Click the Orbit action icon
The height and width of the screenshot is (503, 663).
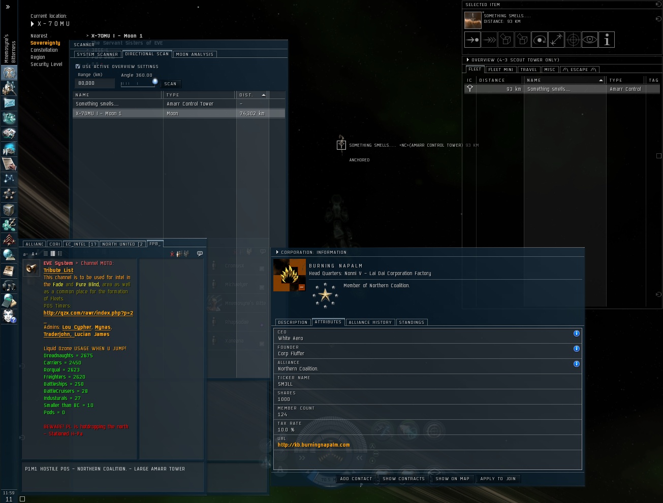(540, 40)
